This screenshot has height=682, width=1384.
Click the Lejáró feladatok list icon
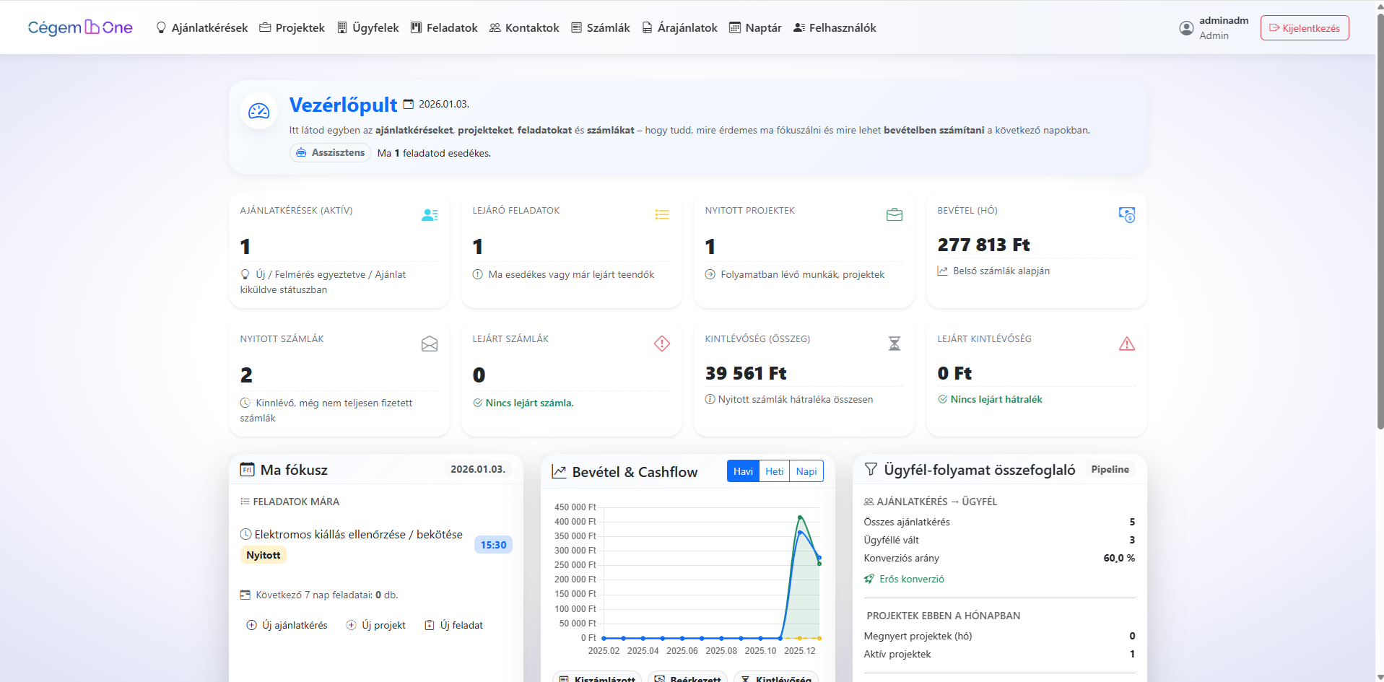(662, 215)
